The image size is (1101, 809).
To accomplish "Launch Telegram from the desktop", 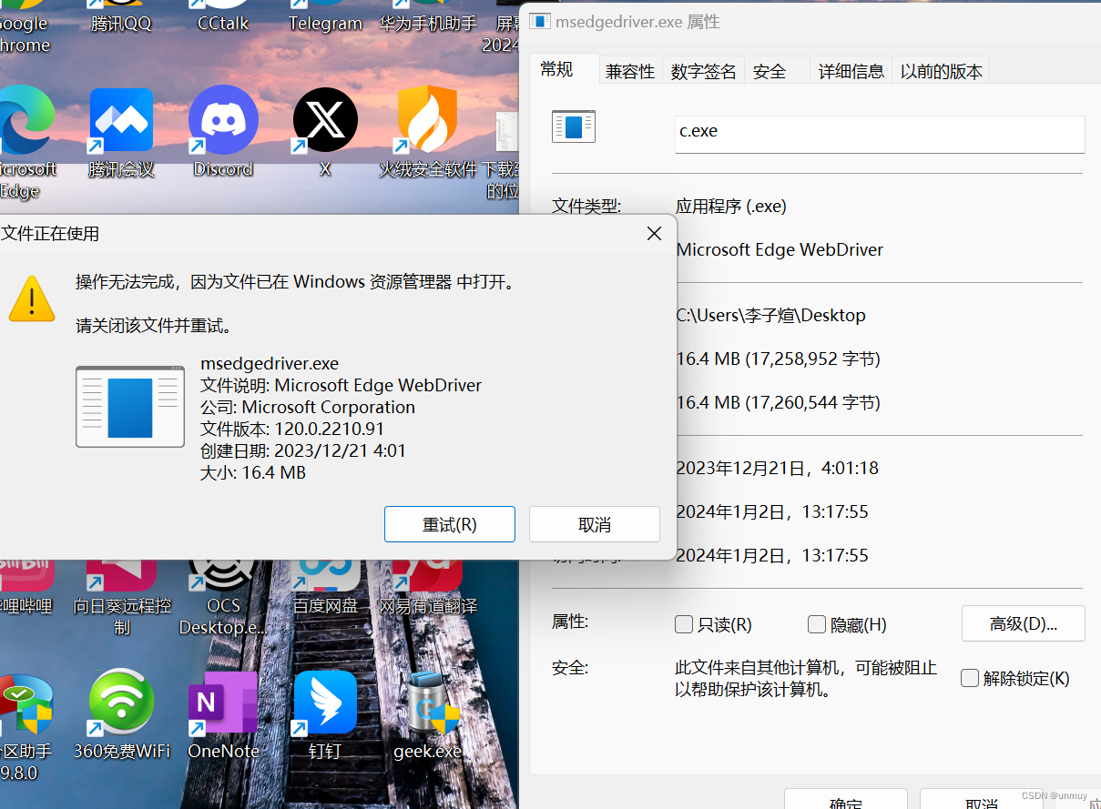I will pyautogui.click(x=325, y=17).
